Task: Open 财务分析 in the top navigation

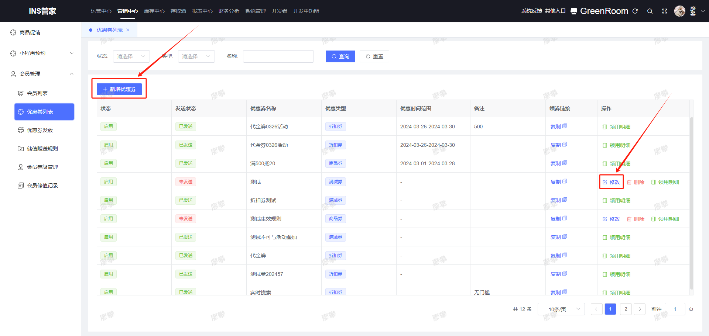Action: click(x=229, y=11)
